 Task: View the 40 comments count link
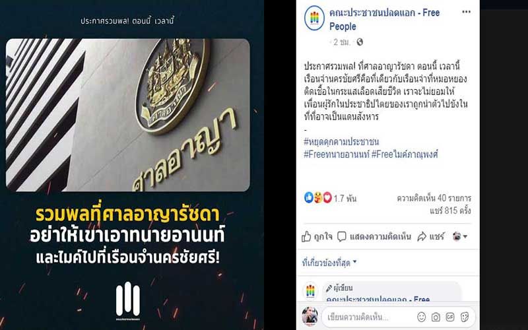[x=434, y=199]
